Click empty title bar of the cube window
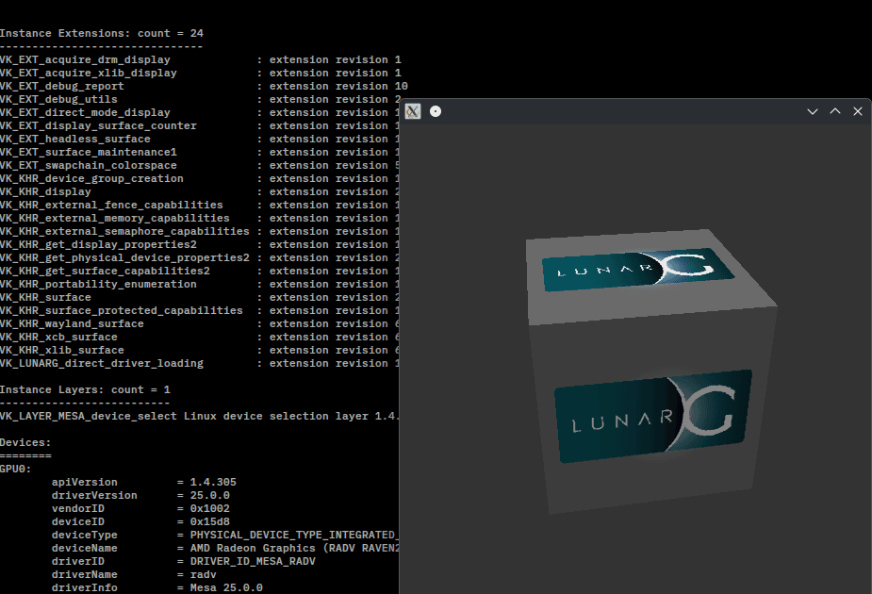 [622, 111]
